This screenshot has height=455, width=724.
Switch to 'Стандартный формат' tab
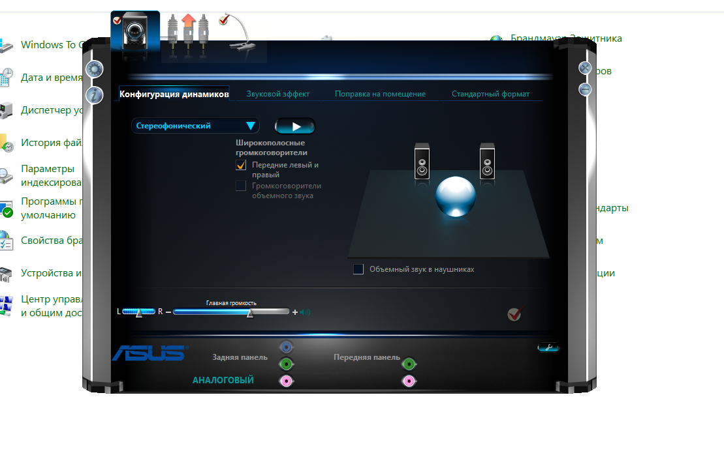pos(490,94)
